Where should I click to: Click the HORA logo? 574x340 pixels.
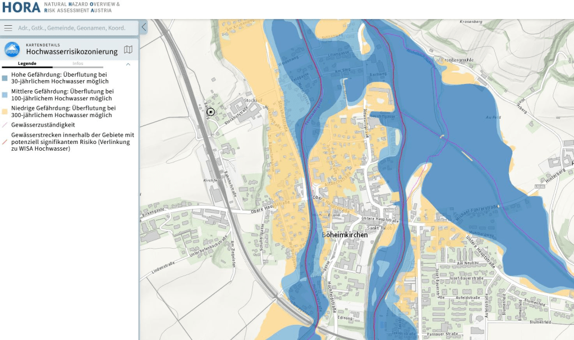click(21, 7)
